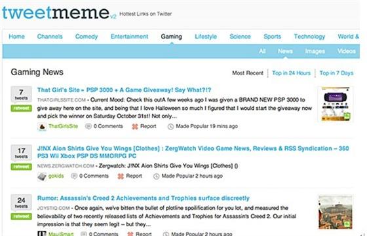Report the PSP 3000 giveaway story

click(x=148, y=126)
